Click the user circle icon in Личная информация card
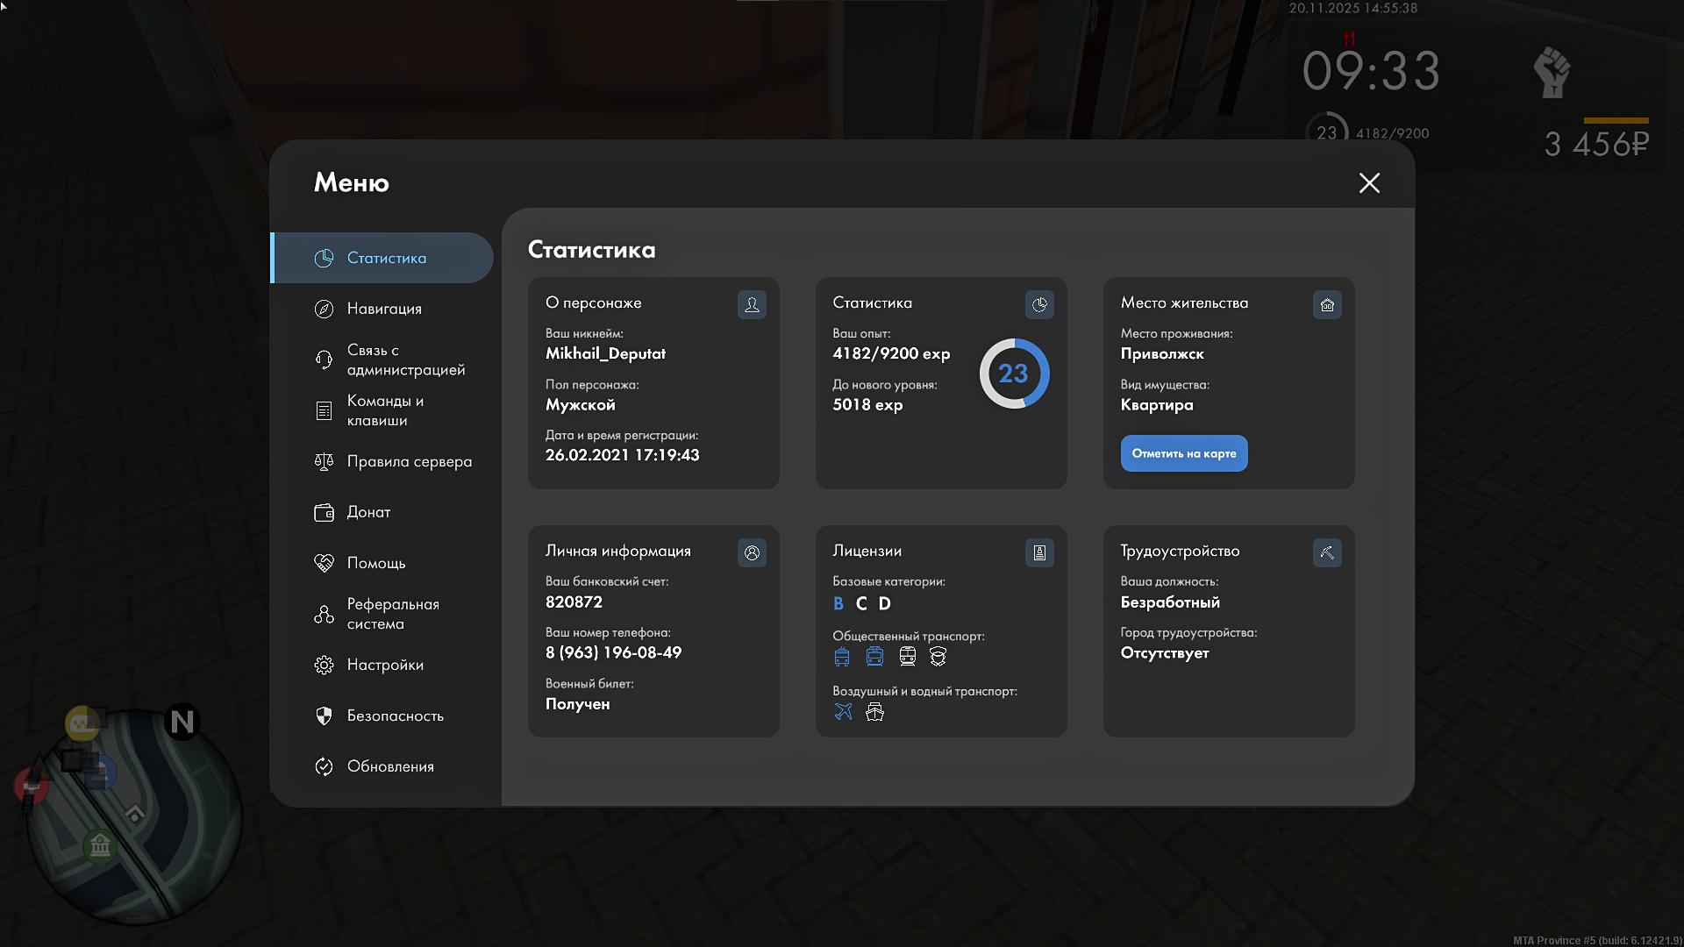The height and width of the screenshot is (947, 1684). (752, 552)
